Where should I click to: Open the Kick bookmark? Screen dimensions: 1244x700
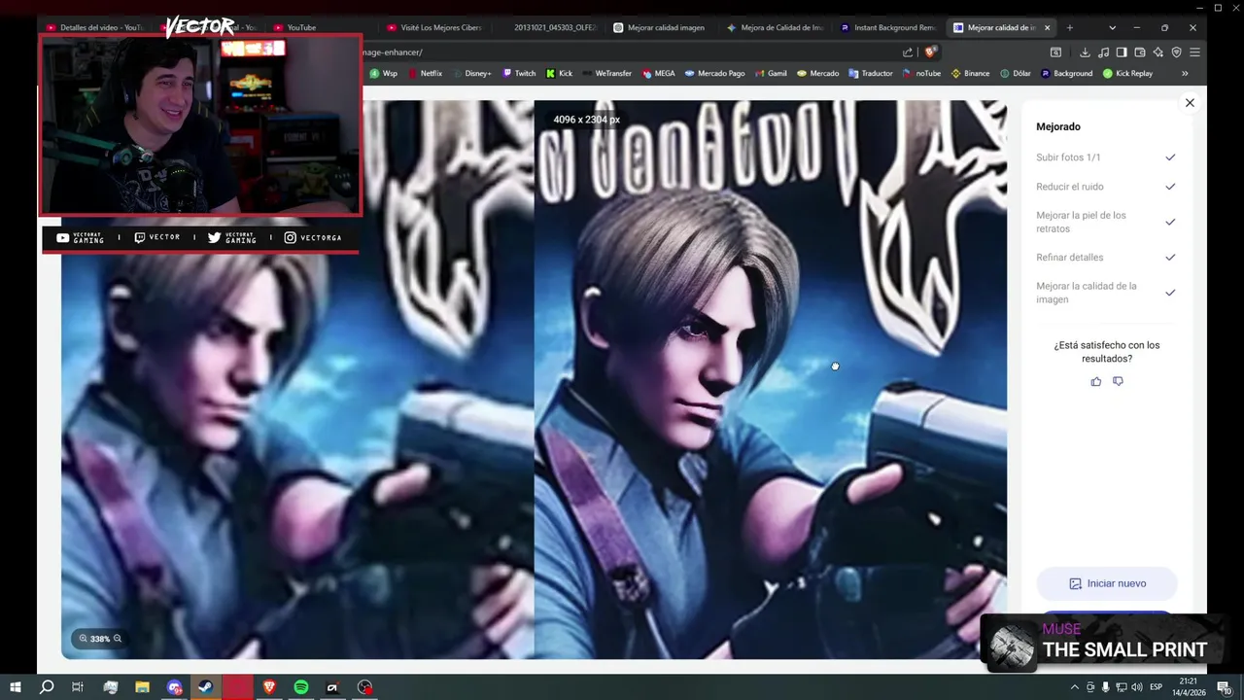[559, 73]
